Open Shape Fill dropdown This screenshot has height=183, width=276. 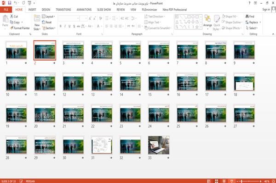pyautogui.click(x=230, y=17)
